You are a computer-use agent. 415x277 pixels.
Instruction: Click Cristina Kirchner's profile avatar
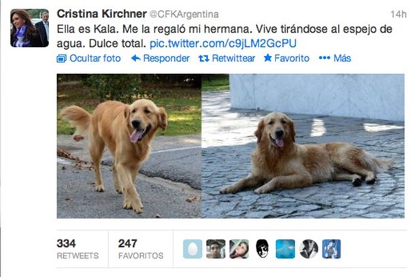click(x=29, y=28)
